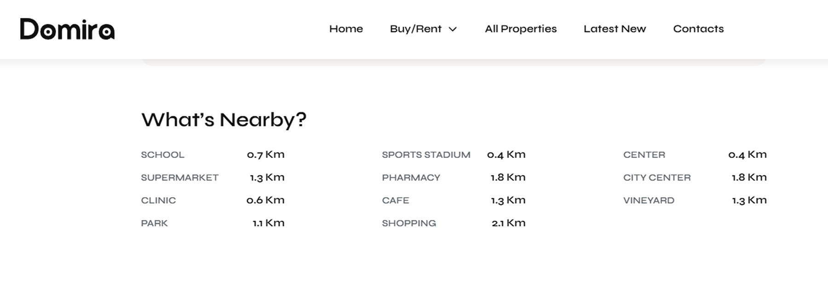Click the SCHOOL nearby label
Viewport: 828px width, 288px height.
(x=162, y=155)
